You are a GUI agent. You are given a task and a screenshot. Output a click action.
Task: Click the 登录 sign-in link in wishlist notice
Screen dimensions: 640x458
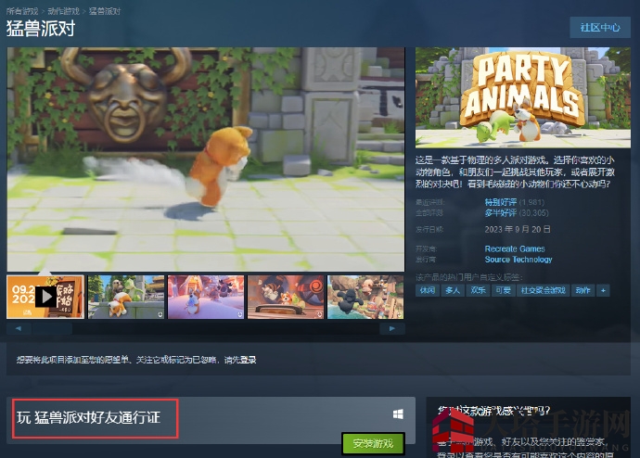pos(248,360)
